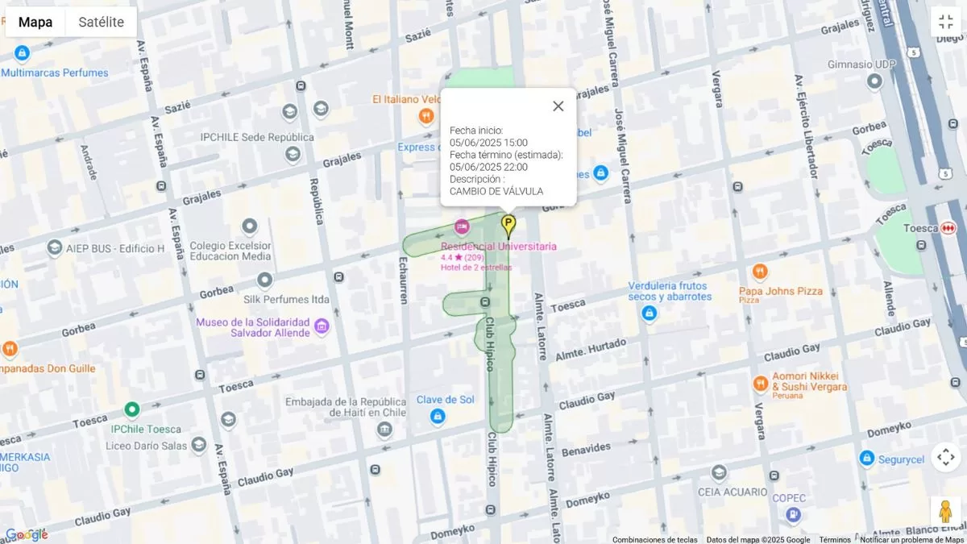Select the Mapa view tab
Screen dimensions: 967x544
pyautogui.click(x=35, y=22)
